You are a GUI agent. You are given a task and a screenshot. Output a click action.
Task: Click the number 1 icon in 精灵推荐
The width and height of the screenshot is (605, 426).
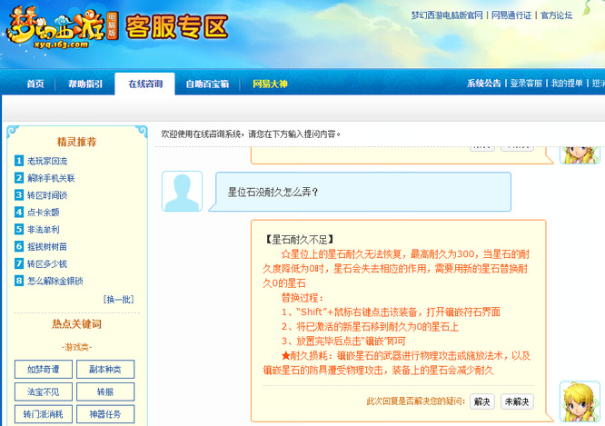click(19, 161)
